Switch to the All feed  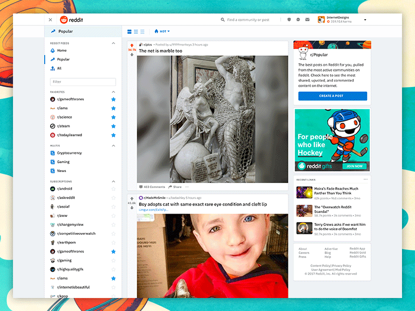tap(59, 68)
